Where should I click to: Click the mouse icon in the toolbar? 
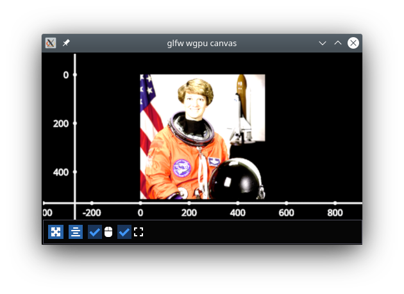[x=108, y=232]
